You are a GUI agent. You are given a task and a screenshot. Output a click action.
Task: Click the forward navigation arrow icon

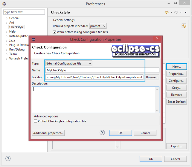coord(176,12)
